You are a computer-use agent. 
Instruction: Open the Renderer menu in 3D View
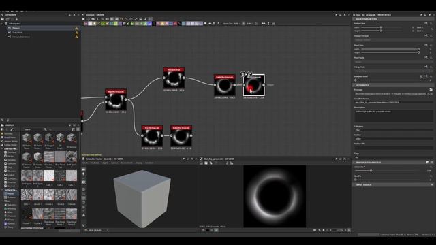pos(149,163)
